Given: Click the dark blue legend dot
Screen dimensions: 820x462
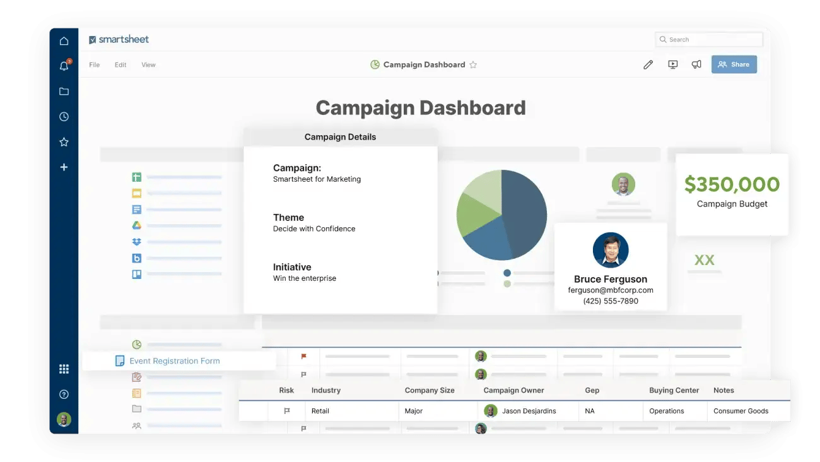Looking at the screenshot, I should coord(507,273).
